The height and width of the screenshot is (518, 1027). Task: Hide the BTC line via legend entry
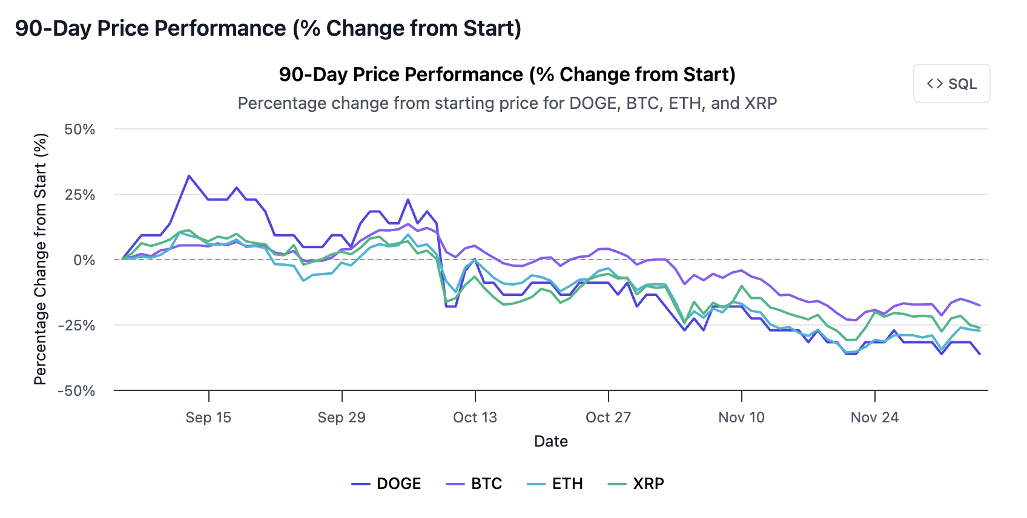[487, 484]
